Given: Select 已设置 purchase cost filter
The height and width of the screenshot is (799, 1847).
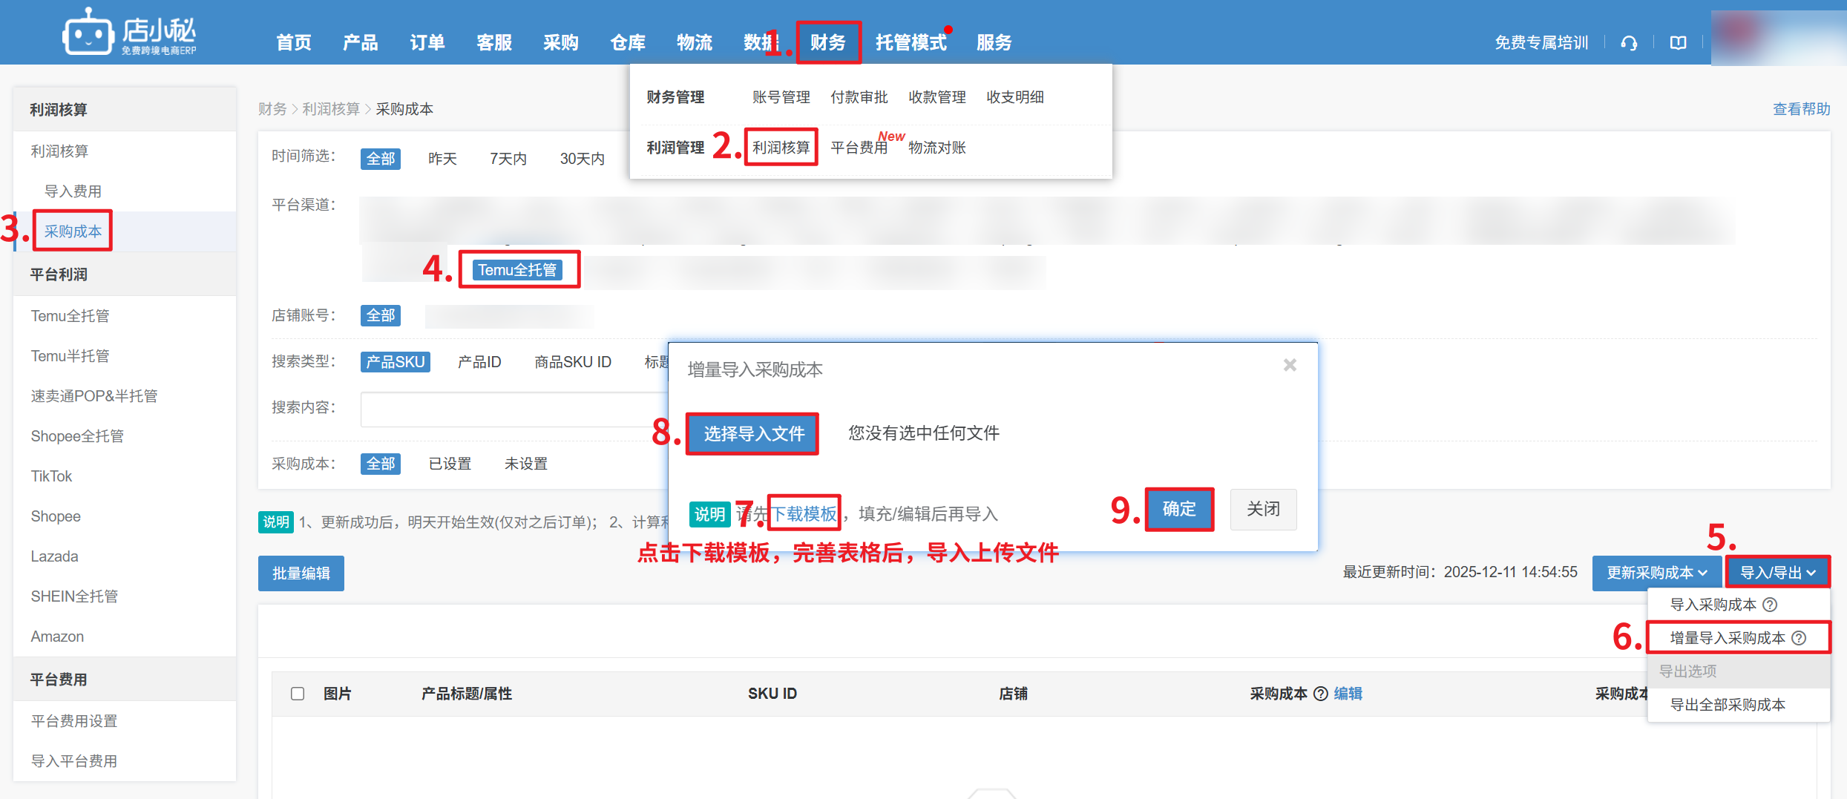Looking at the screenshot, I should (x=450, y=464).
